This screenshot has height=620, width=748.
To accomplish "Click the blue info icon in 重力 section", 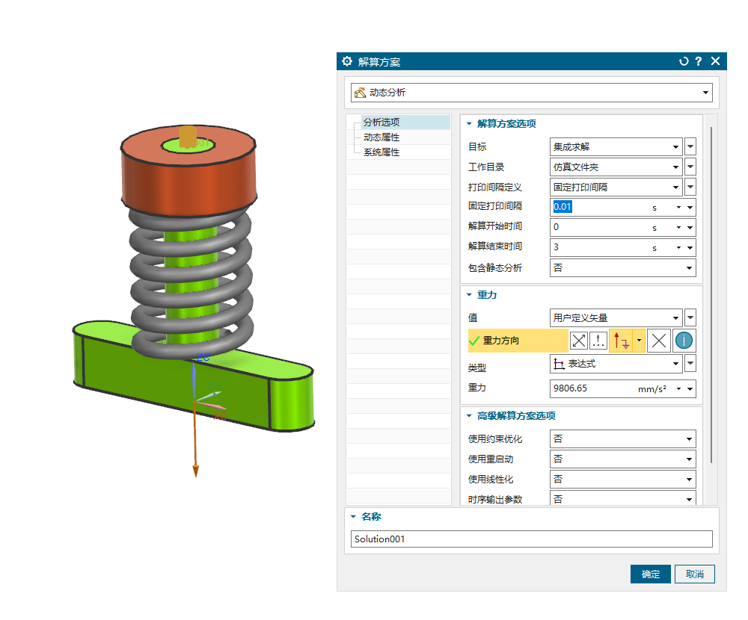I will pos(684,341).
